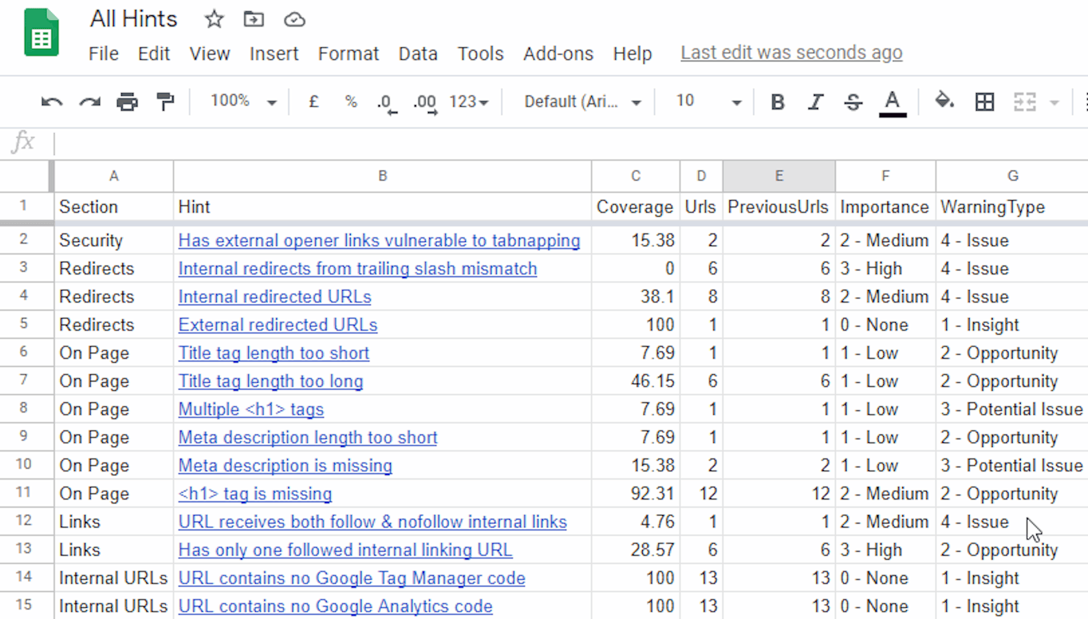Open the Add-ons menu
1088x619 pixels.
click(x=558, y=54)
